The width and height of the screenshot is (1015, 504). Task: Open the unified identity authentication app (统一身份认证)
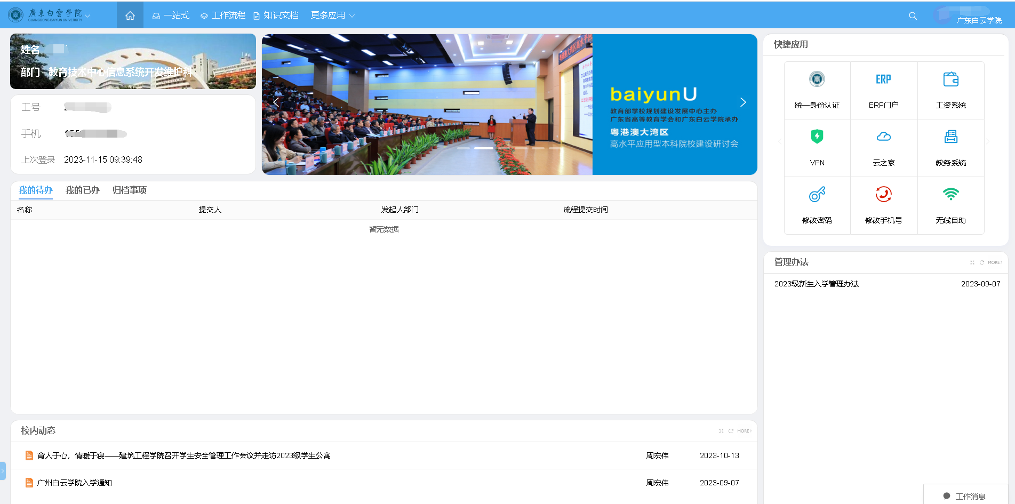pyautogui.click(x=817, y=79)
